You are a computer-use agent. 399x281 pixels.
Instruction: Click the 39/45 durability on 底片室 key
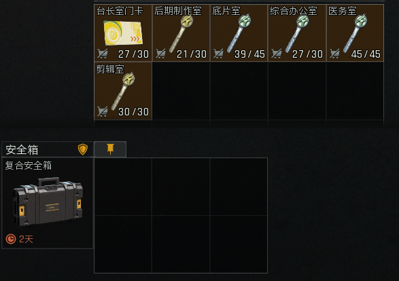249,54
